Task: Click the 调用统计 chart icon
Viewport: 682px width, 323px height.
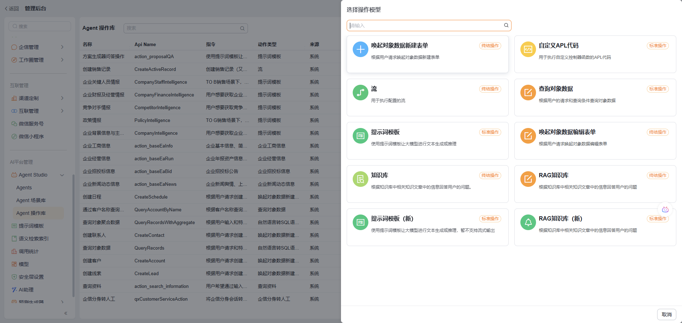Action: 14,251
